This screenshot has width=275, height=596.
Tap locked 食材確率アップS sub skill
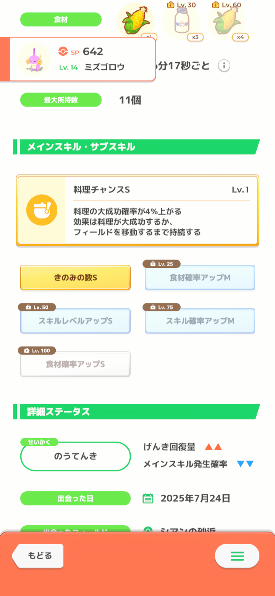tap(75, 364)
